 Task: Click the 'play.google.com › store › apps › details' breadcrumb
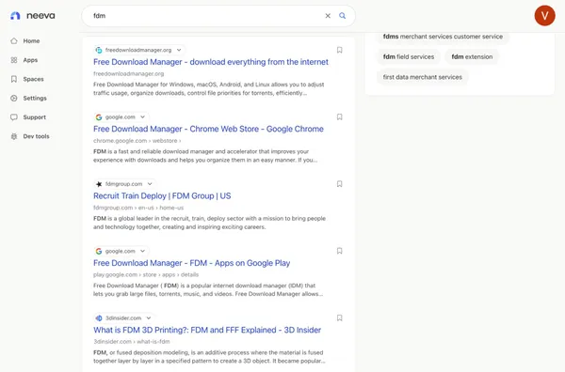(x=146, y=274)
